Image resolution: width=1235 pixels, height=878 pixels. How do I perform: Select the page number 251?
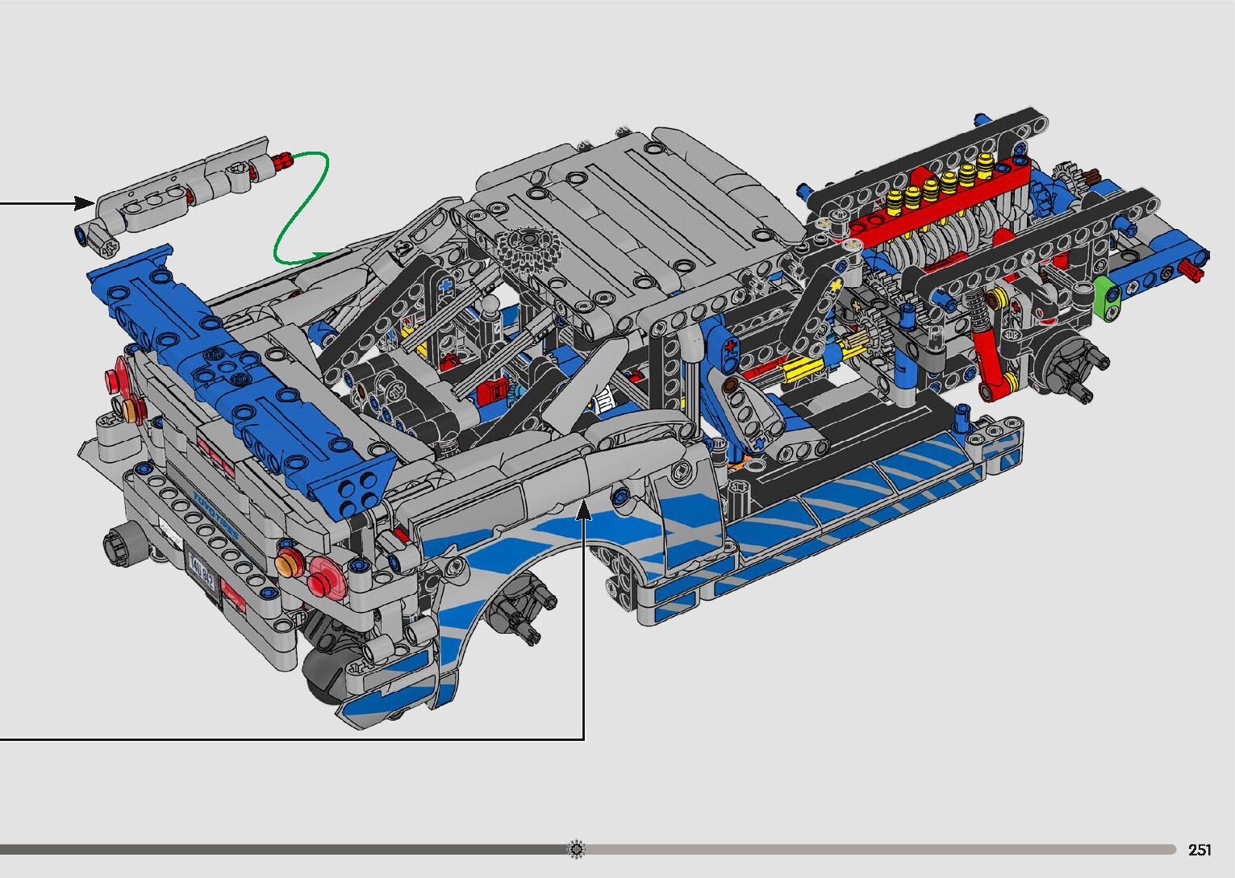click(1200, 850)
